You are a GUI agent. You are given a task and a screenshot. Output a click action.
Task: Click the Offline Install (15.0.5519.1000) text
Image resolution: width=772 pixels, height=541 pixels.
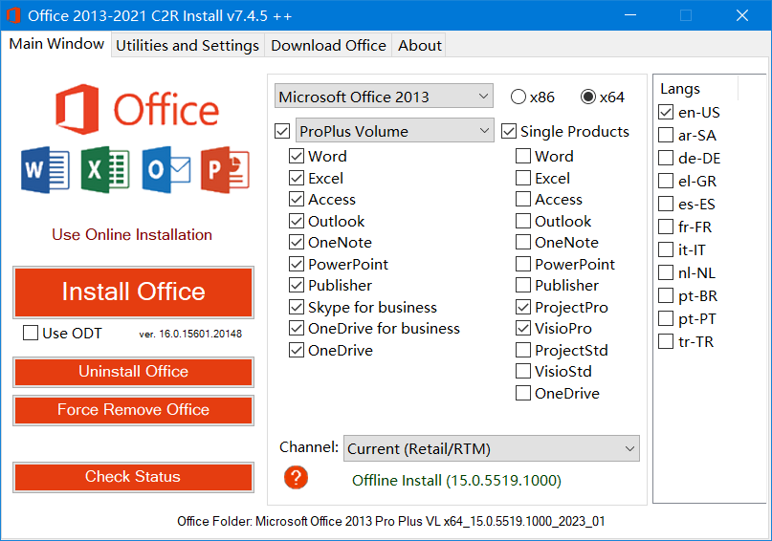pyautogui.click(x=456, y=481)
